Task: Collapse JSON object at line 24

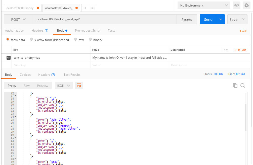Action: pos(16,117)
